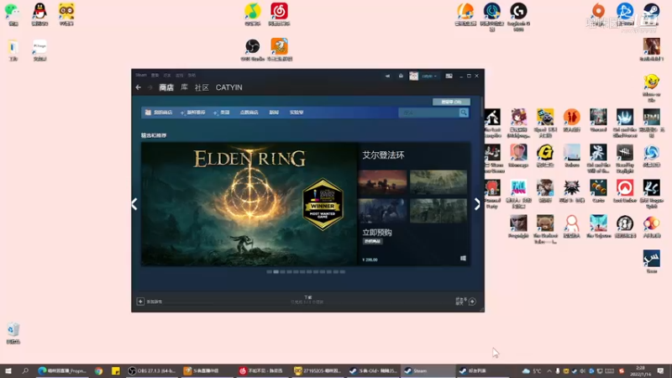The width and height of the screenshot is (672, 378).
Task: Open QQ Music desktop icon
Action: click(x=253, y=14)
